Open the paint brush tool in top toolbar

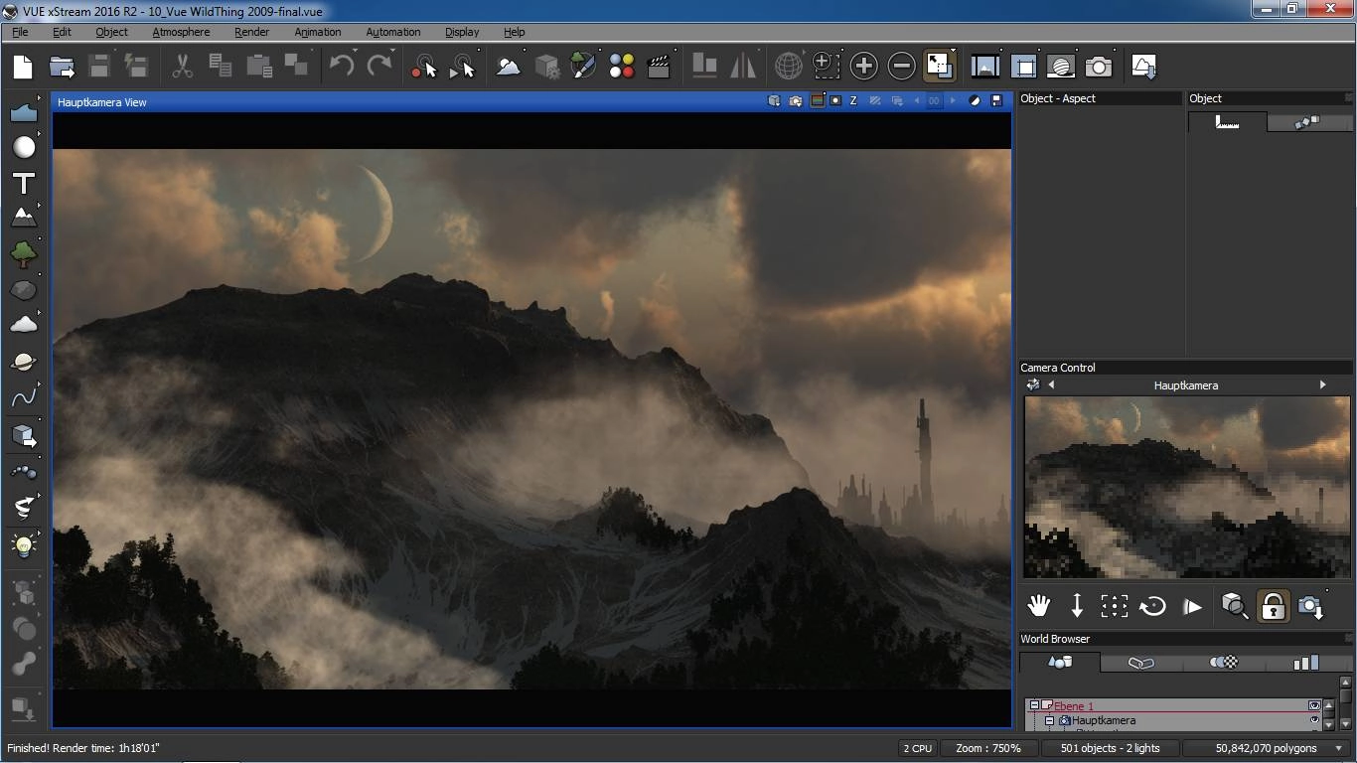pyautogui.click(x=583, y=67)
